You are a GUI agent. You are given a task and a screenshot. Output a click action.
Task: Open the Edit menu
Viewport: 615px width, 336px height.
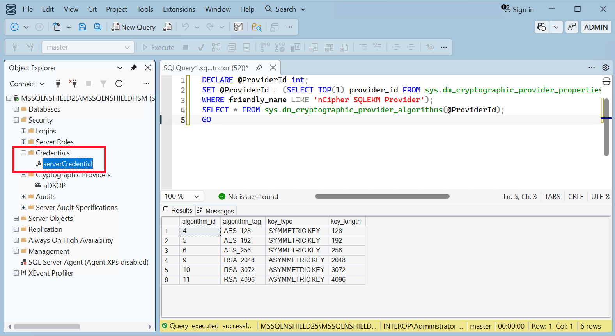click(48, 9)
